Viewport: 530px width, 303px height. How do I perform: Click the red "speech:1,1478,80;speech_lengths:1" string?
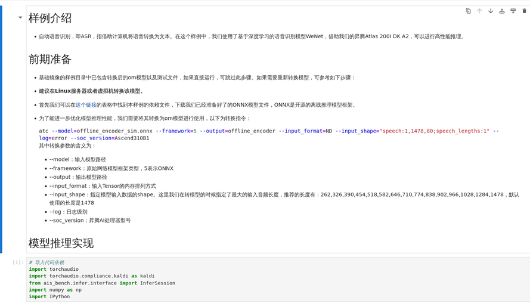435,131
